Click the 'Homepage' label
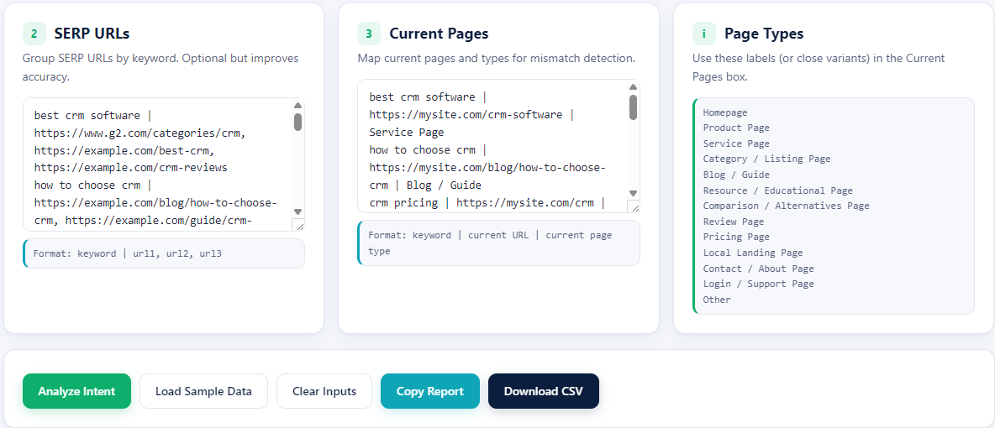Image resolution: width=995 pixels, height=428 pixels. (725, 112)
